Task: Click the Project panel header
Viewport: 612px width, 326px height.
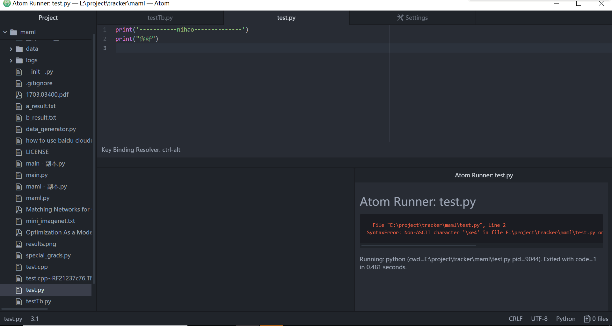Action: point(48,18)
